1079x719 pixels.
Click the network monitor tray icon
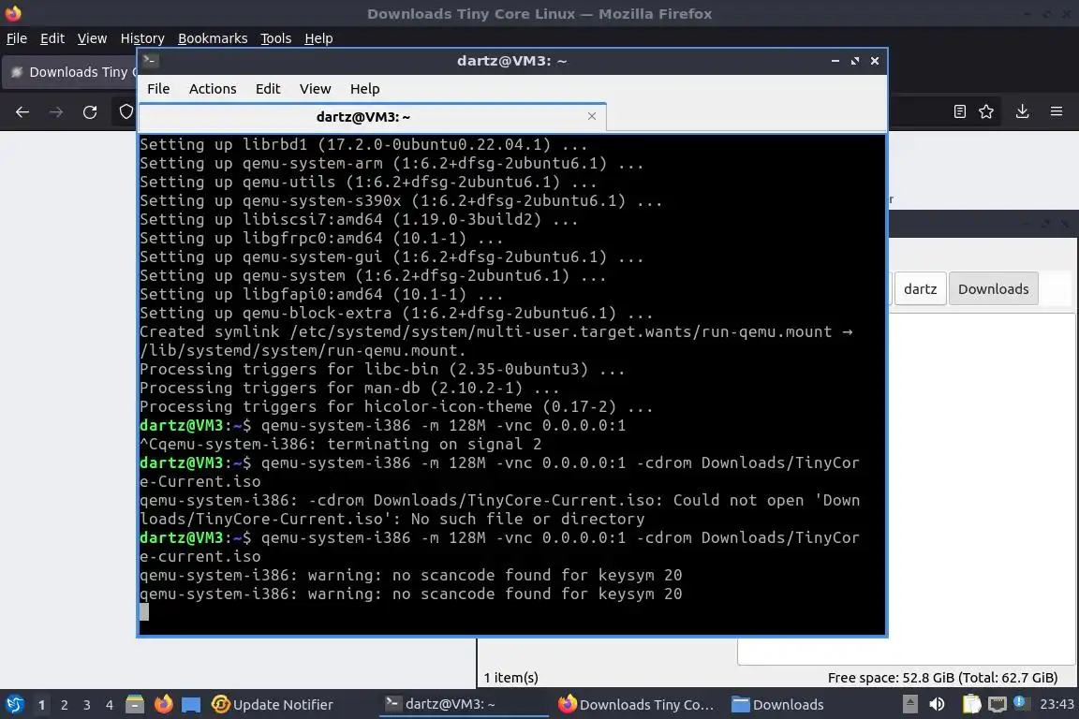998,704
